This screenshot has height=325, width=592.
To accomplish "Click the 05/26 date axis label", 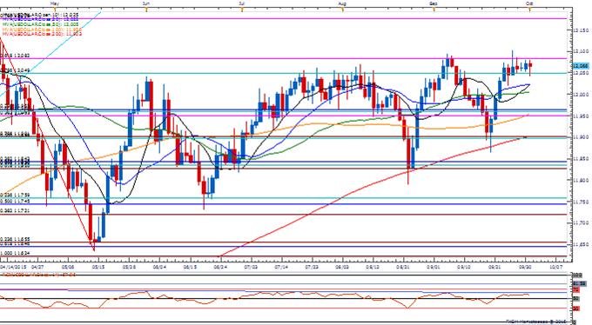I will pos(129,267).
